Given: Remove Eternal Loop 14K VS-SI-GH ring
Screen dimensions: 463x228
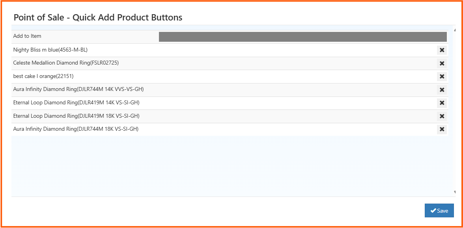Looking at the screenshot, I should 442,103.
